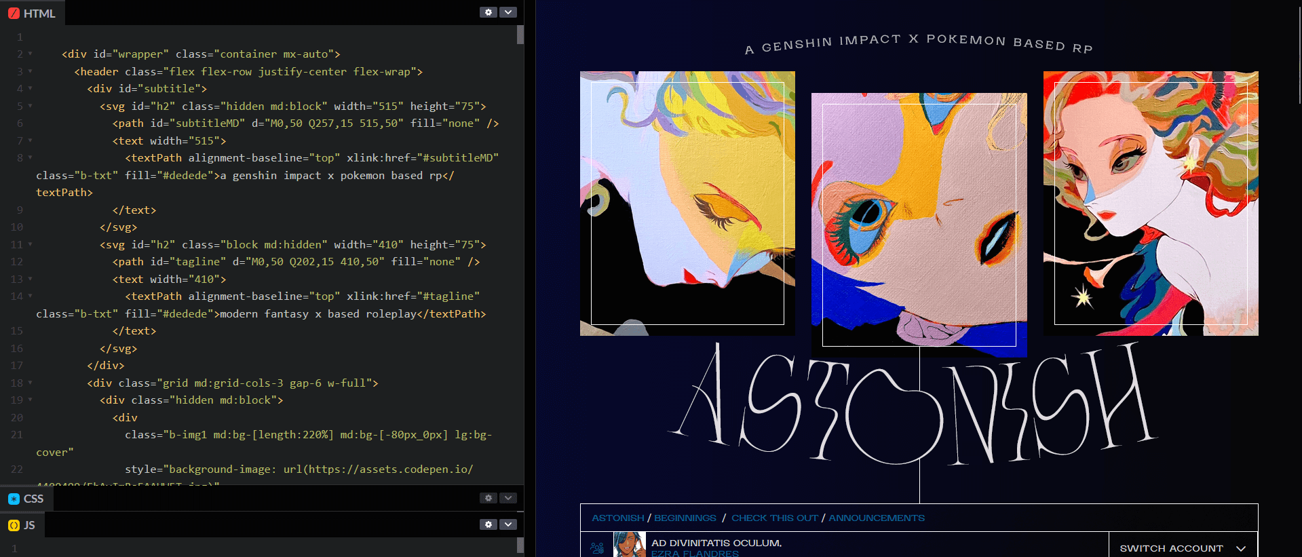1302x557 pixels.
Task: Open CSS editor settings gear
Action: (489, 498)
